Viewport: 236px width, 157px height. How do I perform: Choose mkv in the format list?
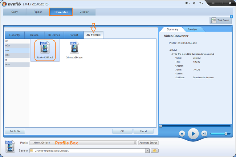(x=17, y=50)
